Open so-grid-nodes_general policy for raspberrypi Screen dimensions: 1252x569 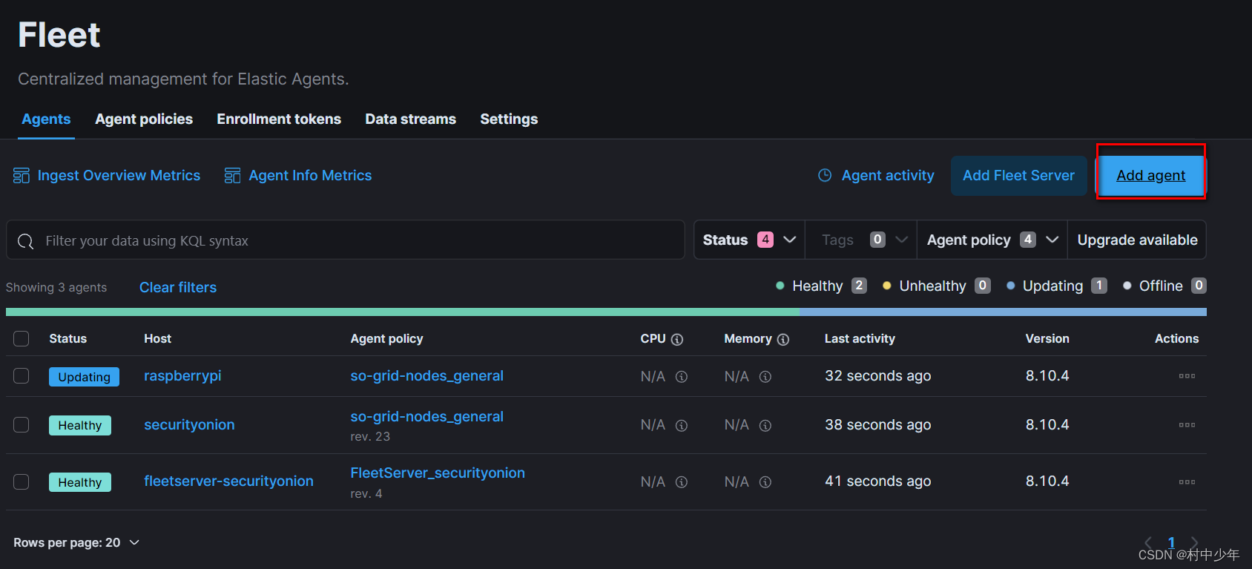pyautogui.click(x=426, y=376)
